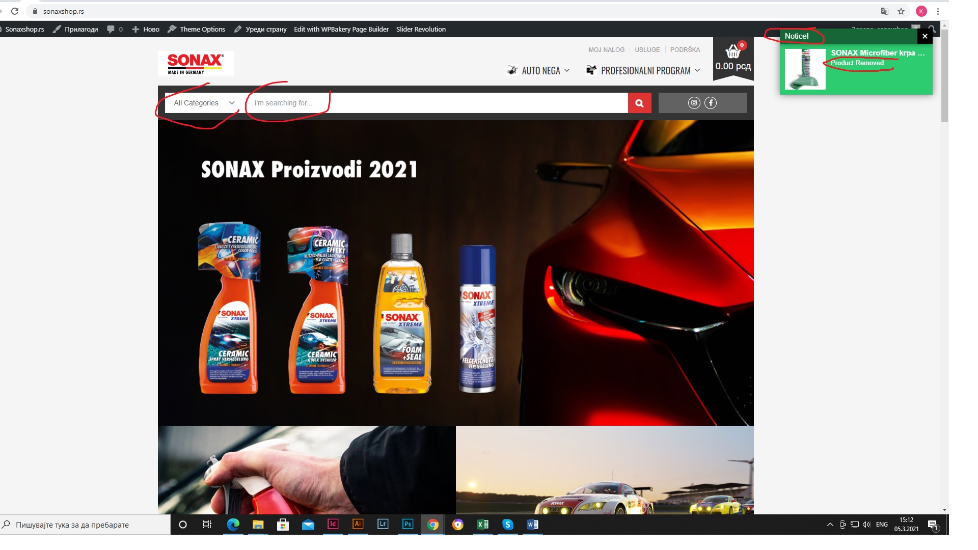Click the microfiber cloth product thumbnail

(805, 69)
